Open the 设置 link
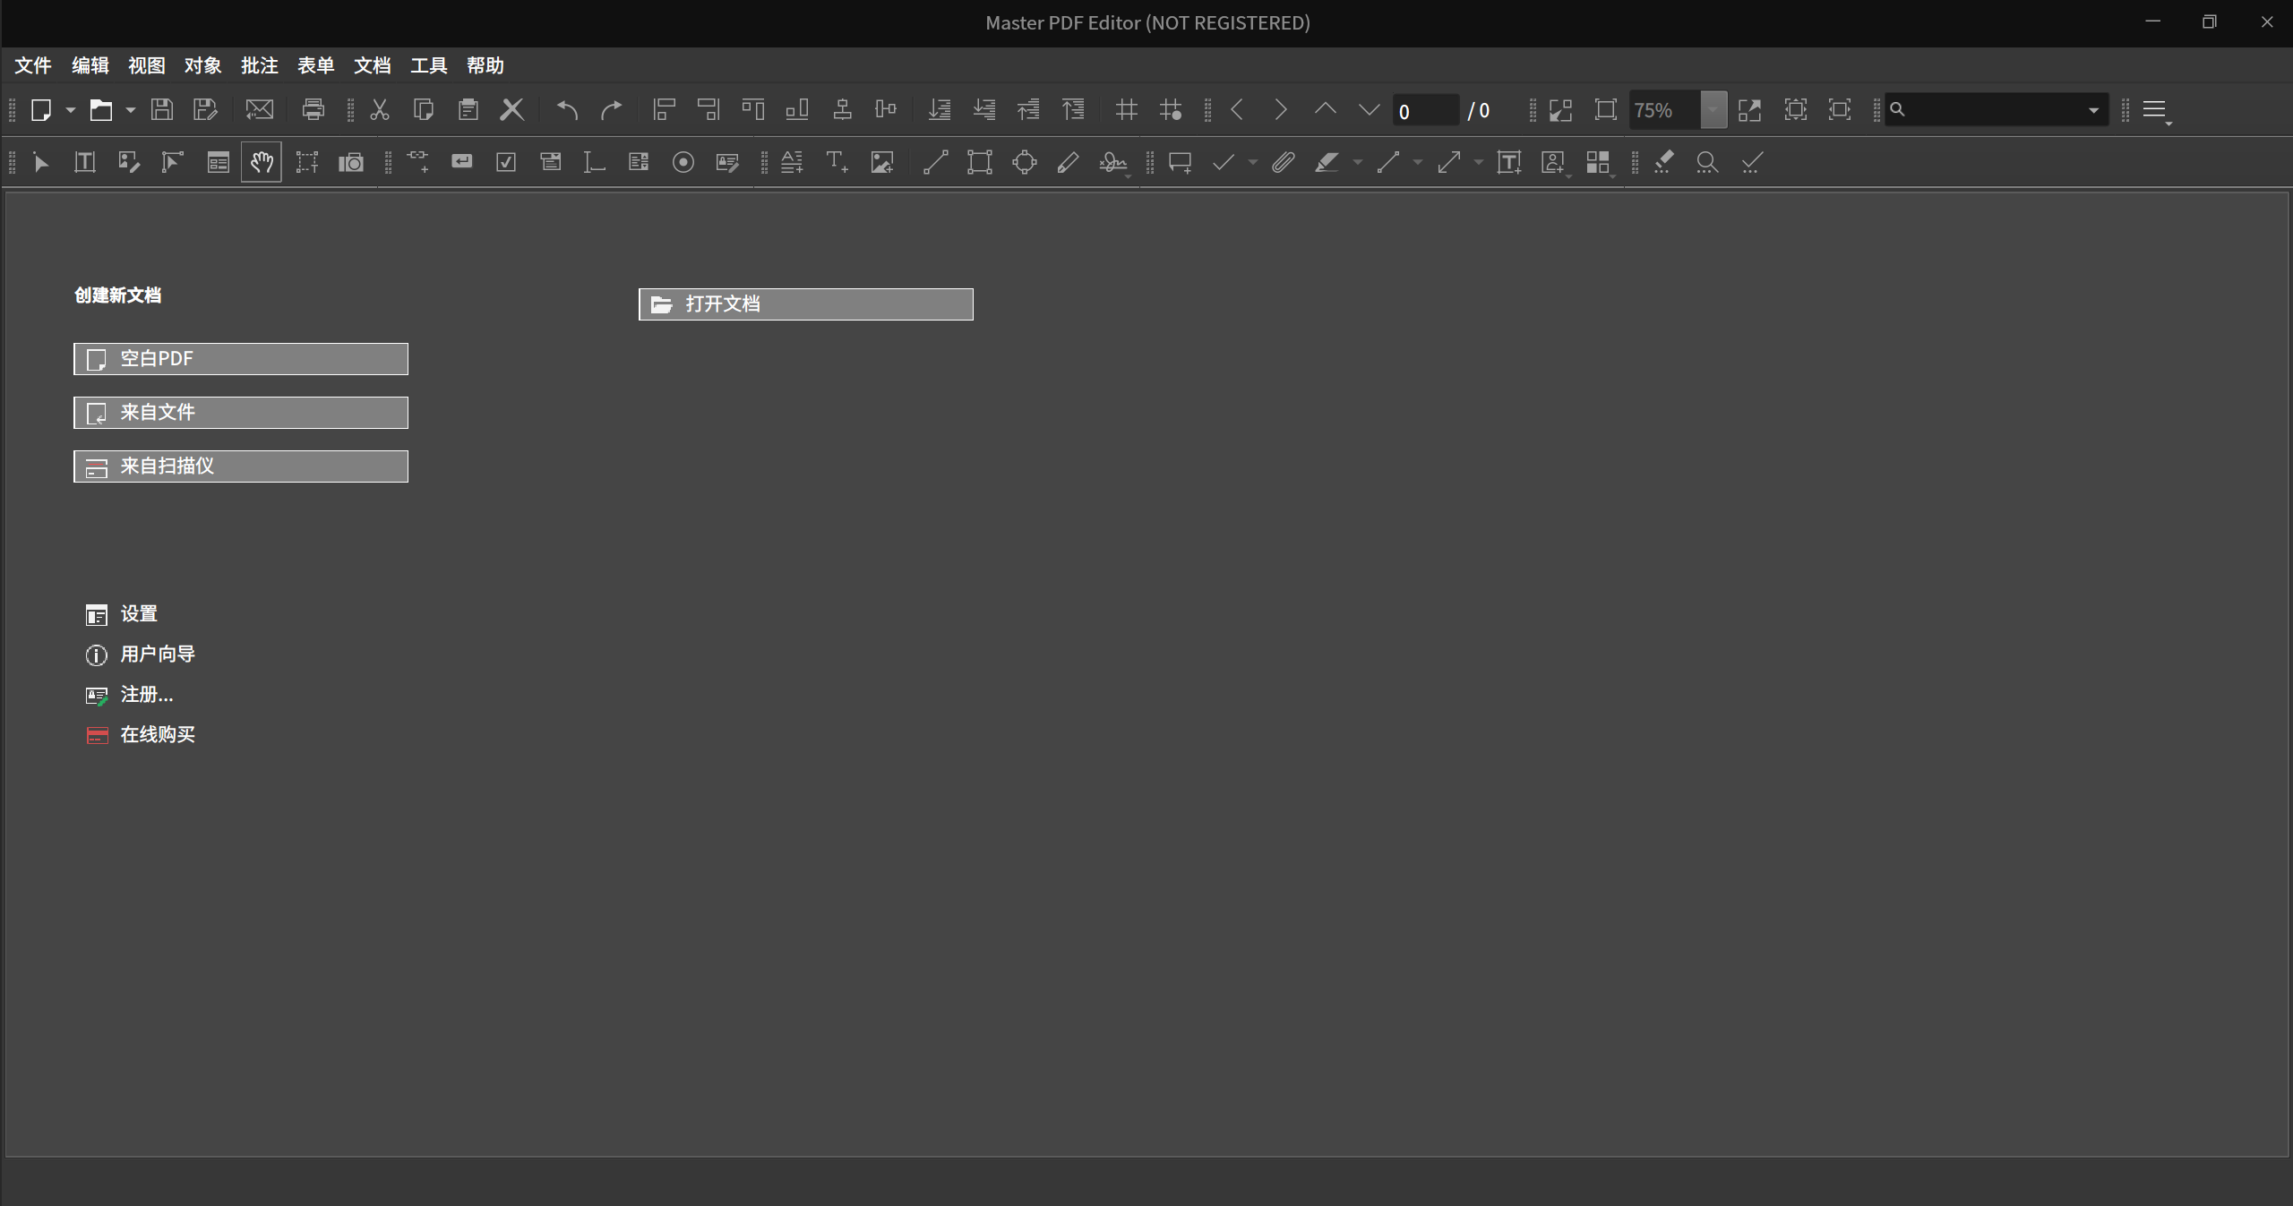This screenshot has width=2293, height=1206. tap(122, 614)
